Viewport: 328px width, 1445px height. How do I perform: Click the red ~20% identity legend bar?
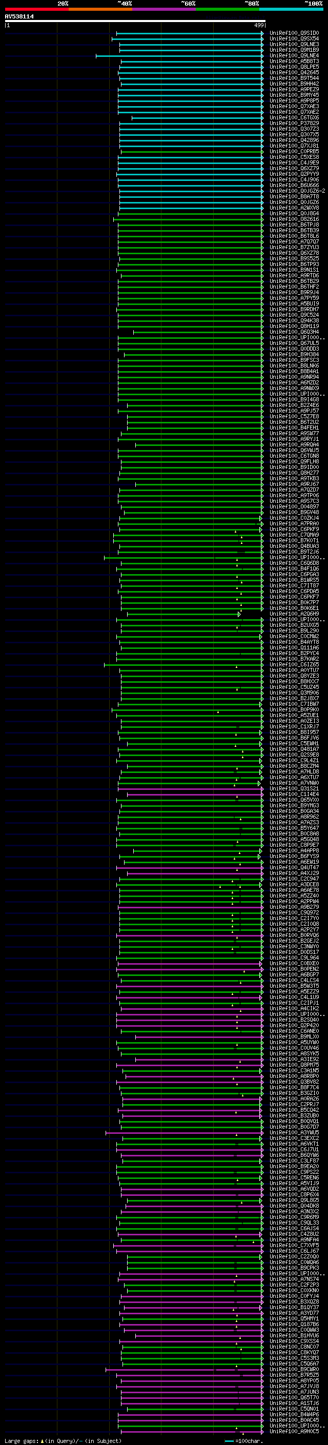click(36, 9)
